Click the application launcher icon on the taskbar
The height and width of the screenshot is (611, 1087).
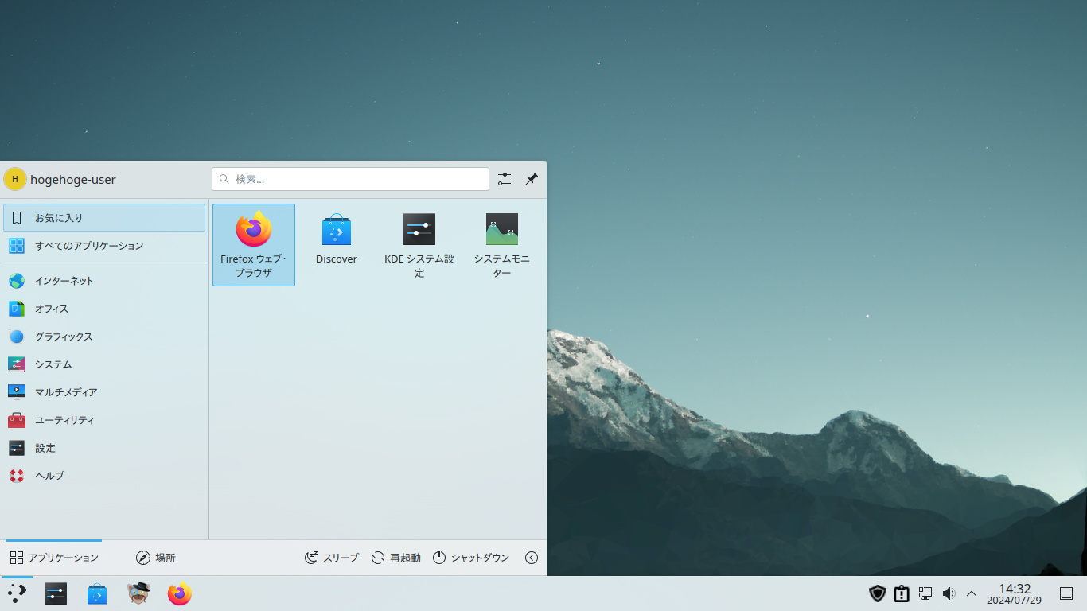click(x=18, y=593)
